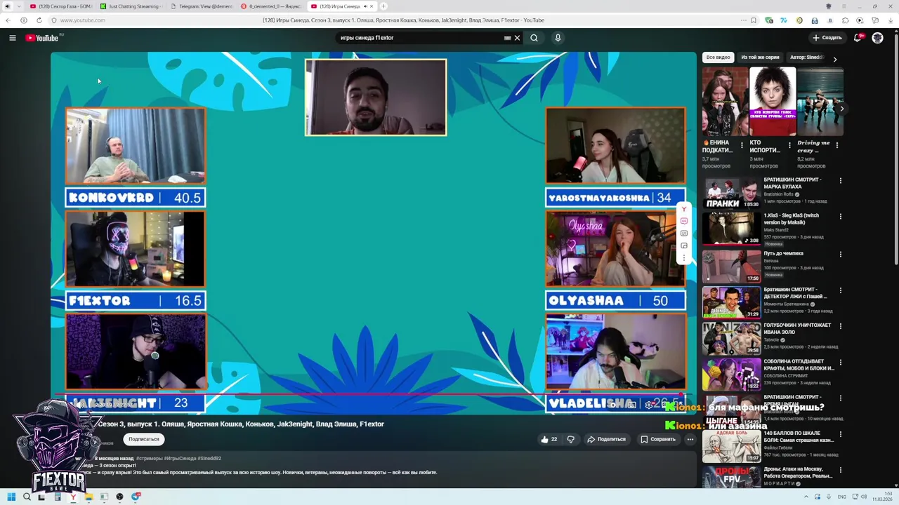The image size is (899, 505).
Task: Switch to Telegram View browser tab
Action: pyautogui.click(x=201, y=6)
